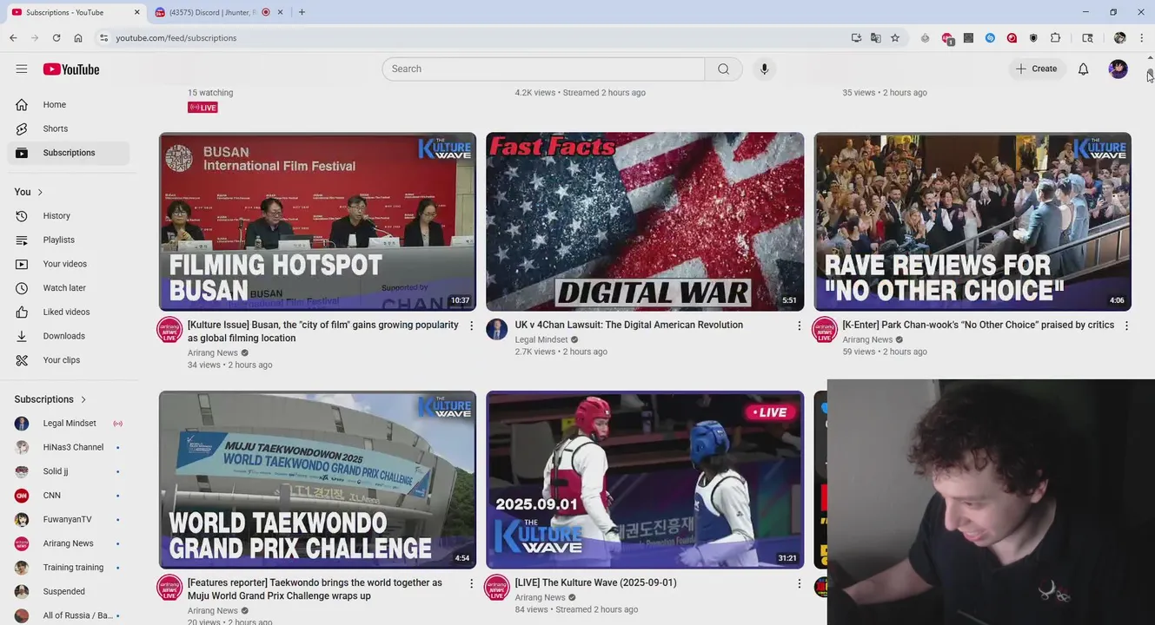Open FuwanyanTV channel in sidebar
Image resolution: width=1155 pixels, height=625 pixels.
pos(69,519)
